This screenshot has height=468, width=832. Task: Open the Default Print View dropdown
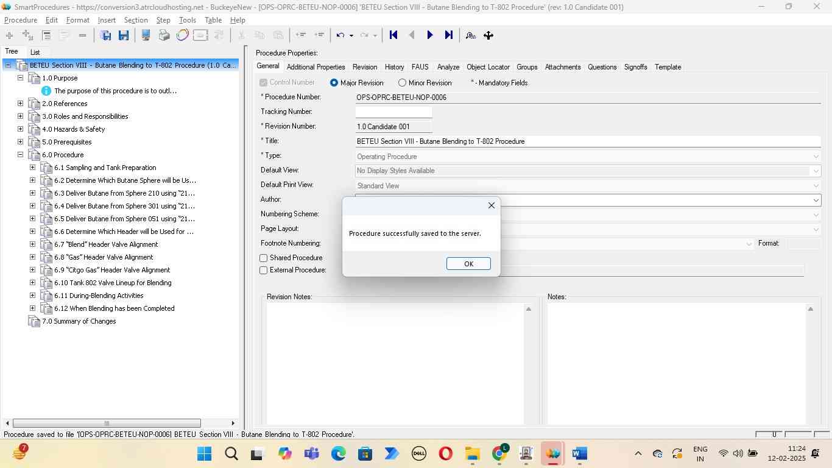[816, 186]
